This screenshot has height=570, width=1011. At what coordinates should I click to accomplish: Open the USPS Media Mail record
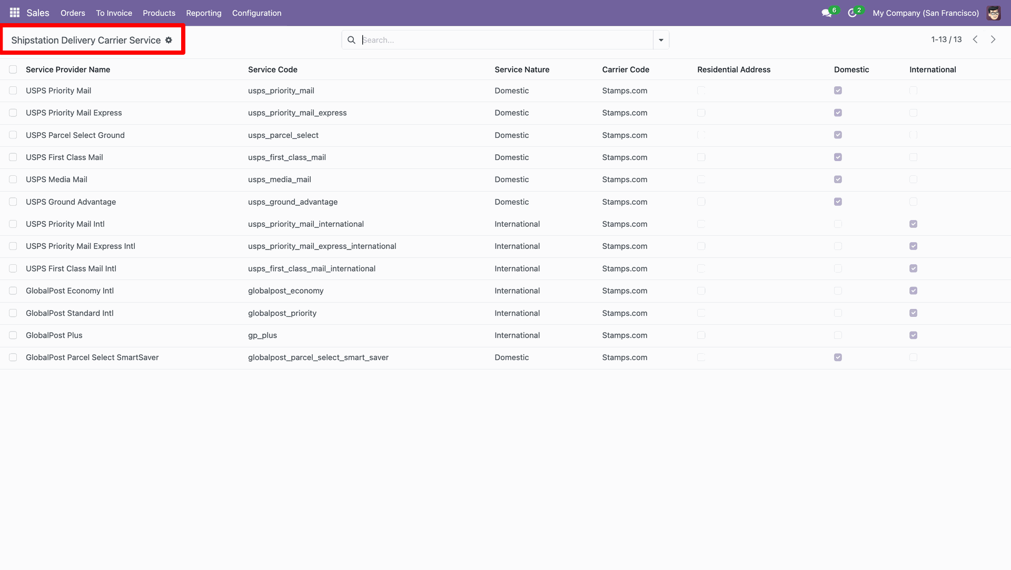click(56, 179)
